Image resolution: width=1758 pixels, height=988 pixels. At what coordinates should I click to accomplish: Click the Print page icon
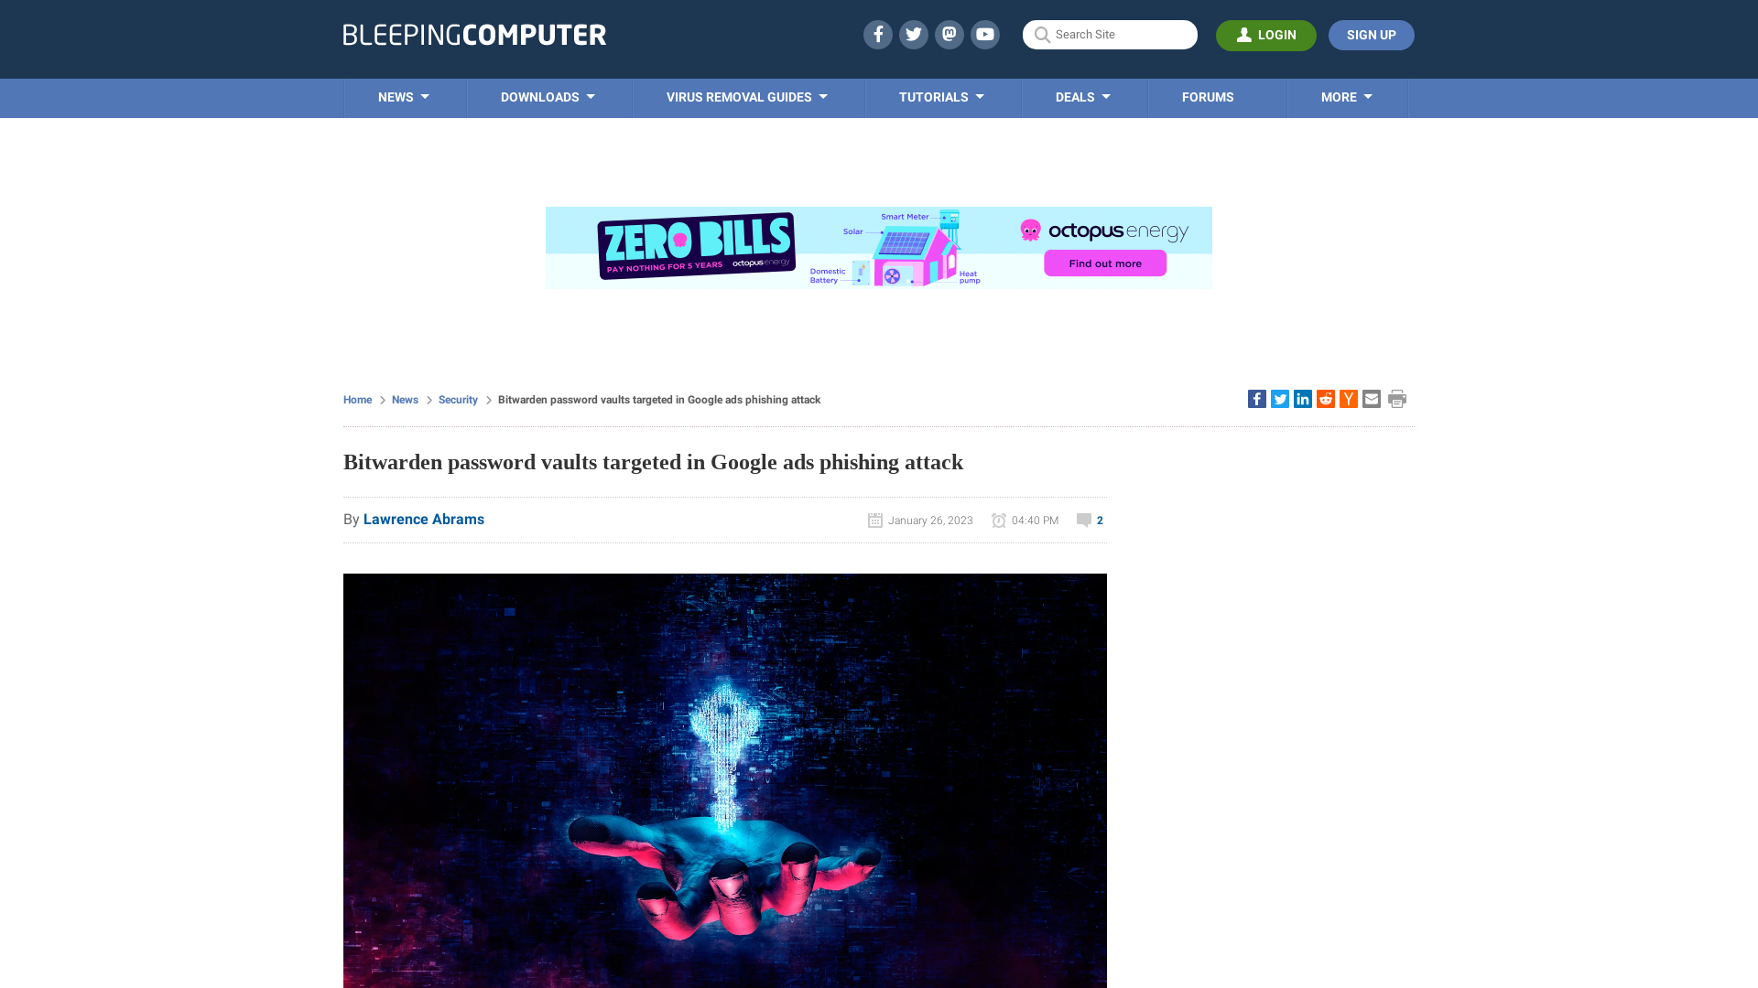[1397, 399]
